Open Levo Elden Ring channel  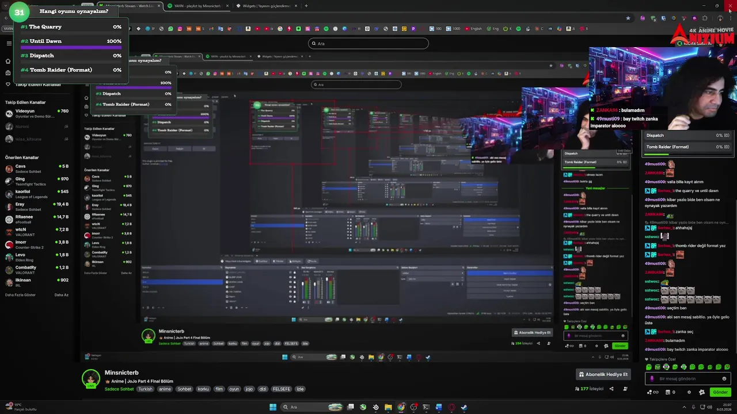tap(36, 257)
